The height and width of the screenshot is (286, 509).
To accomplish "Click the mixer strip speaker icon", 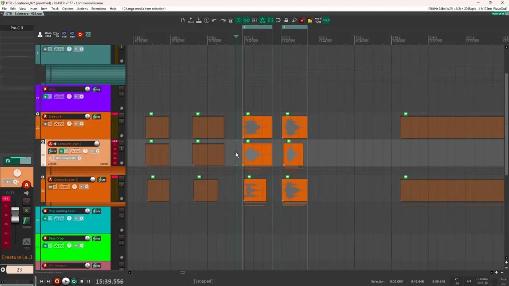I will [27, 193].
